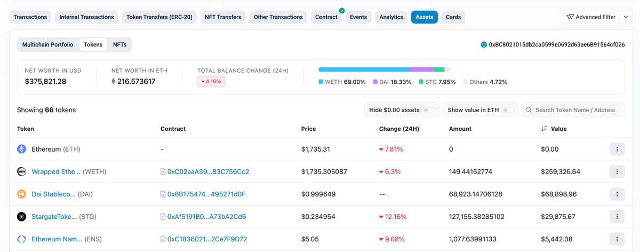Click the Advanced Filter funnel icon
The image size is (640, 252).
click(570, 17)
